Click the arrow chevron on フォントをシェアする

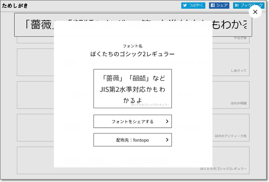[167, 122]
